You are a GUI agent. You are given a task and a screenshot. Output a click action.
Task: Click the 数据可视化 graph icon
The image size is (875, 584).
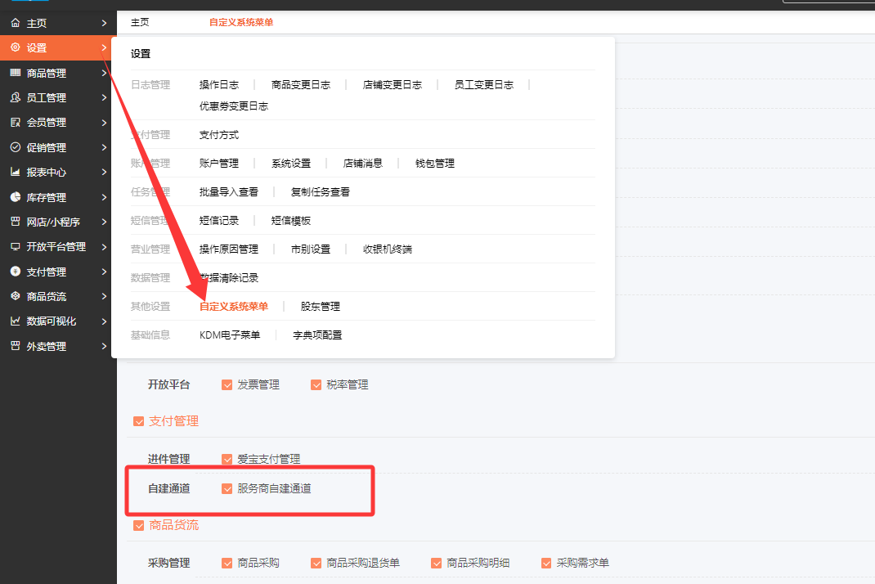click(15, 321)
